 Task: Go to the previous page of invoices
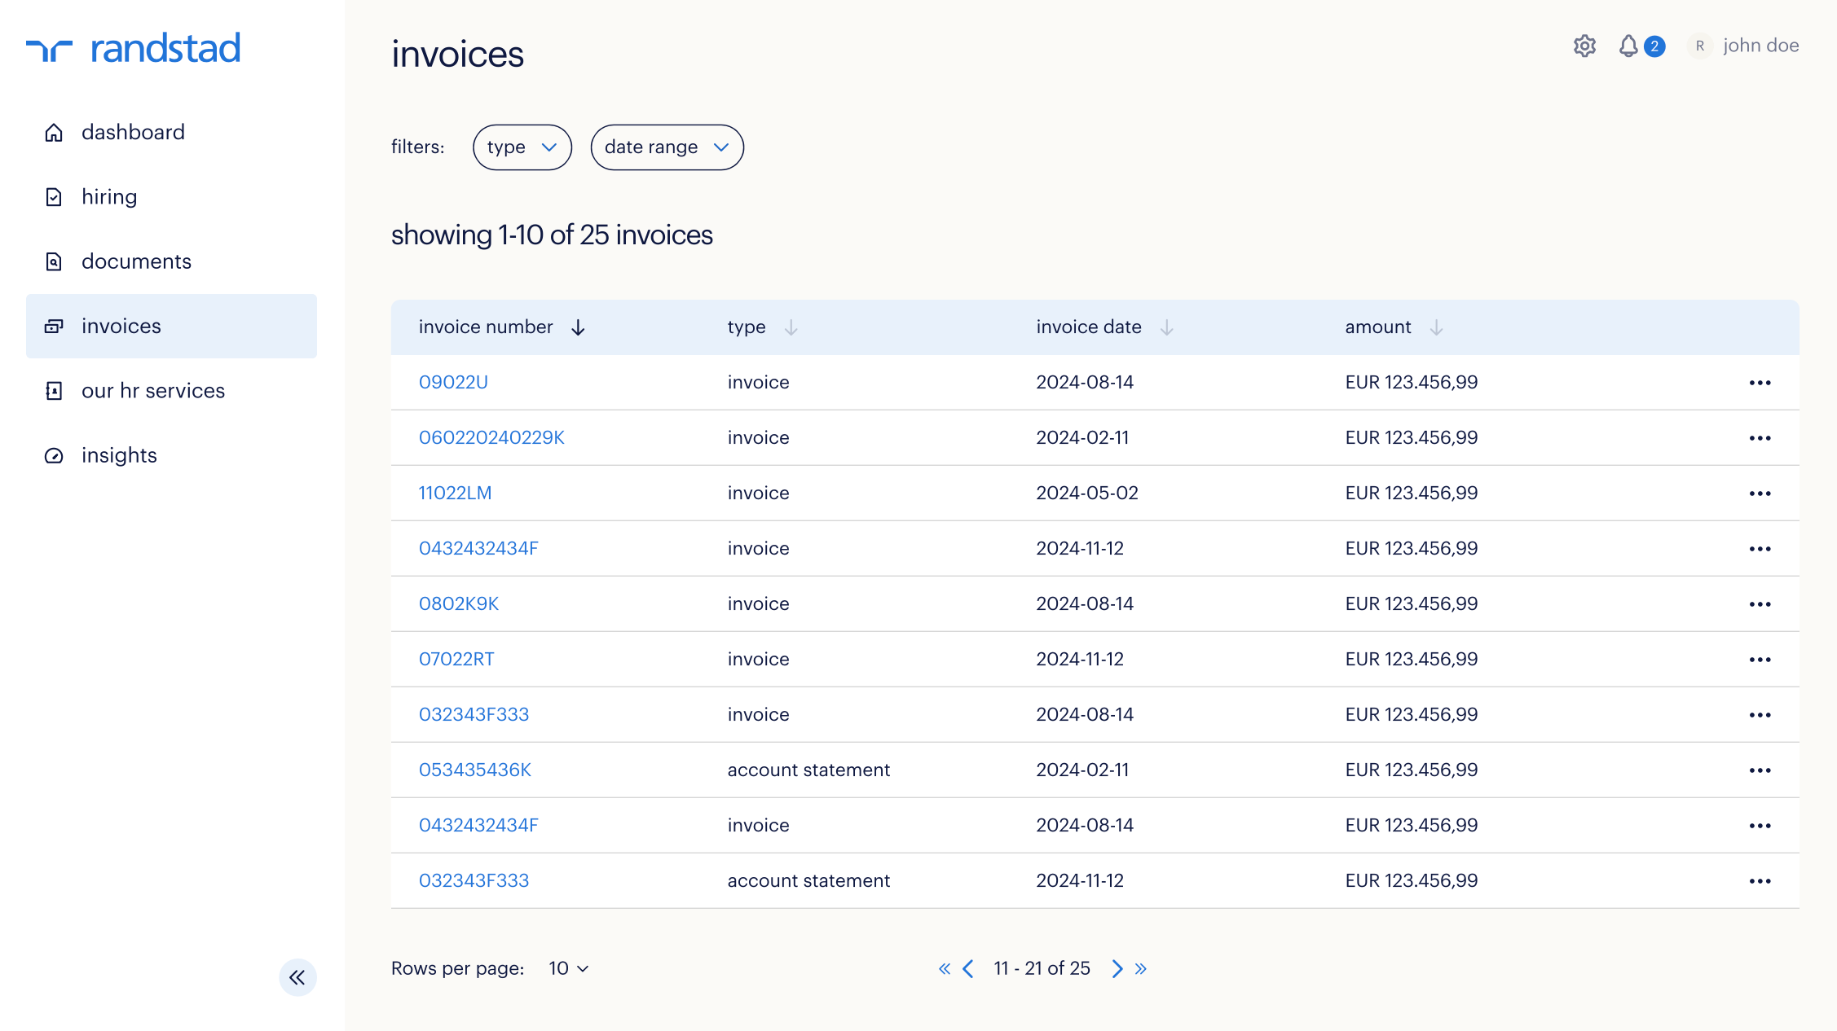tap(967, 968)
